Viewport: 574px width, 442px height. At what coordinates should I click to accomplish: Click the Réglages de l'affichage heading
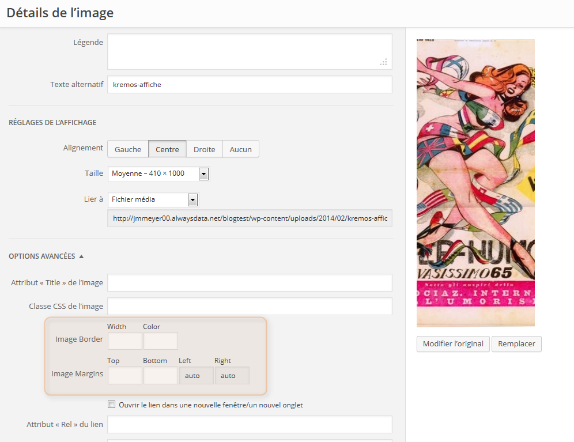pyautogui.click(x=52, y=123)
